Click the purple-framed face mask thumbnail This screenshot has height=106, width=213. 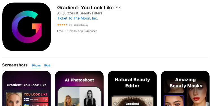coord(174,101)
